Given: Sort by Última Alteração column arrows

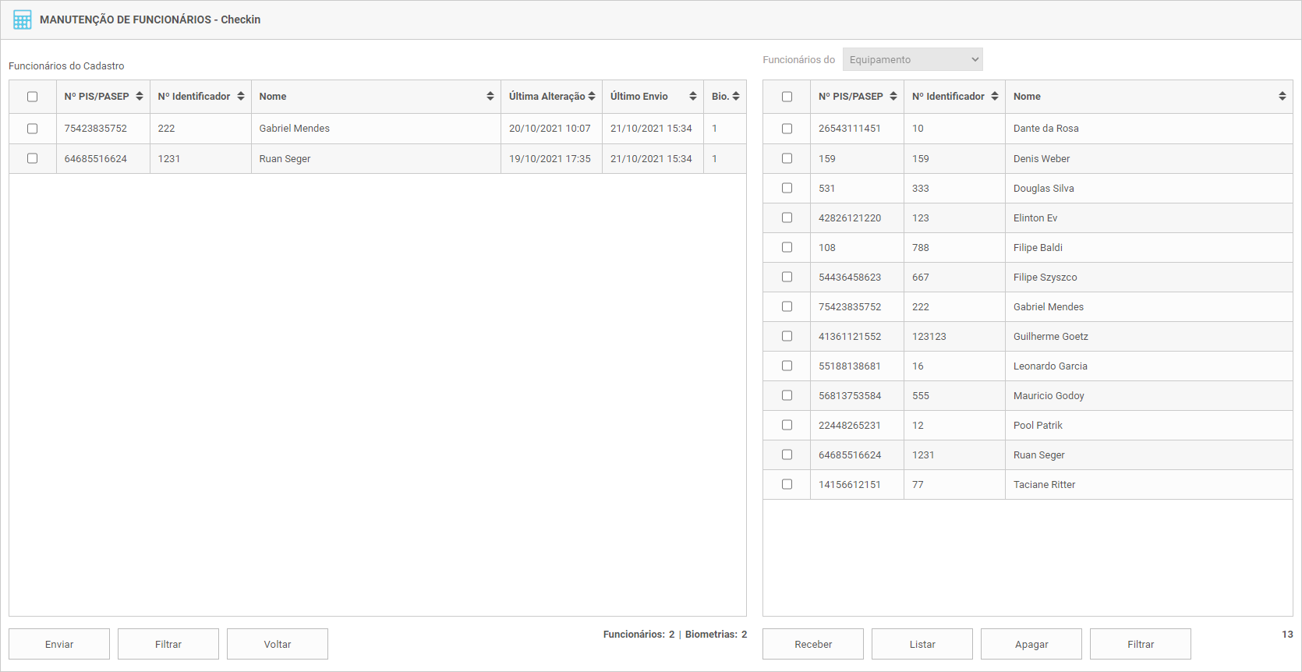Looking at the screenshot, I should coord(592,96).
